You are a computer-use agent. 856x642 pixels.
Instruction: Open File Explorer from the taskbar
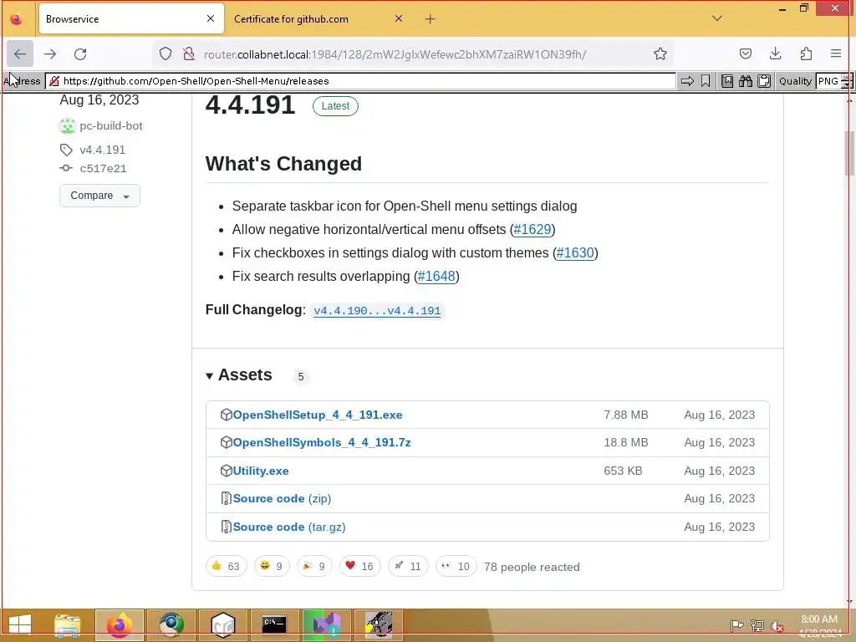point(68,625)
